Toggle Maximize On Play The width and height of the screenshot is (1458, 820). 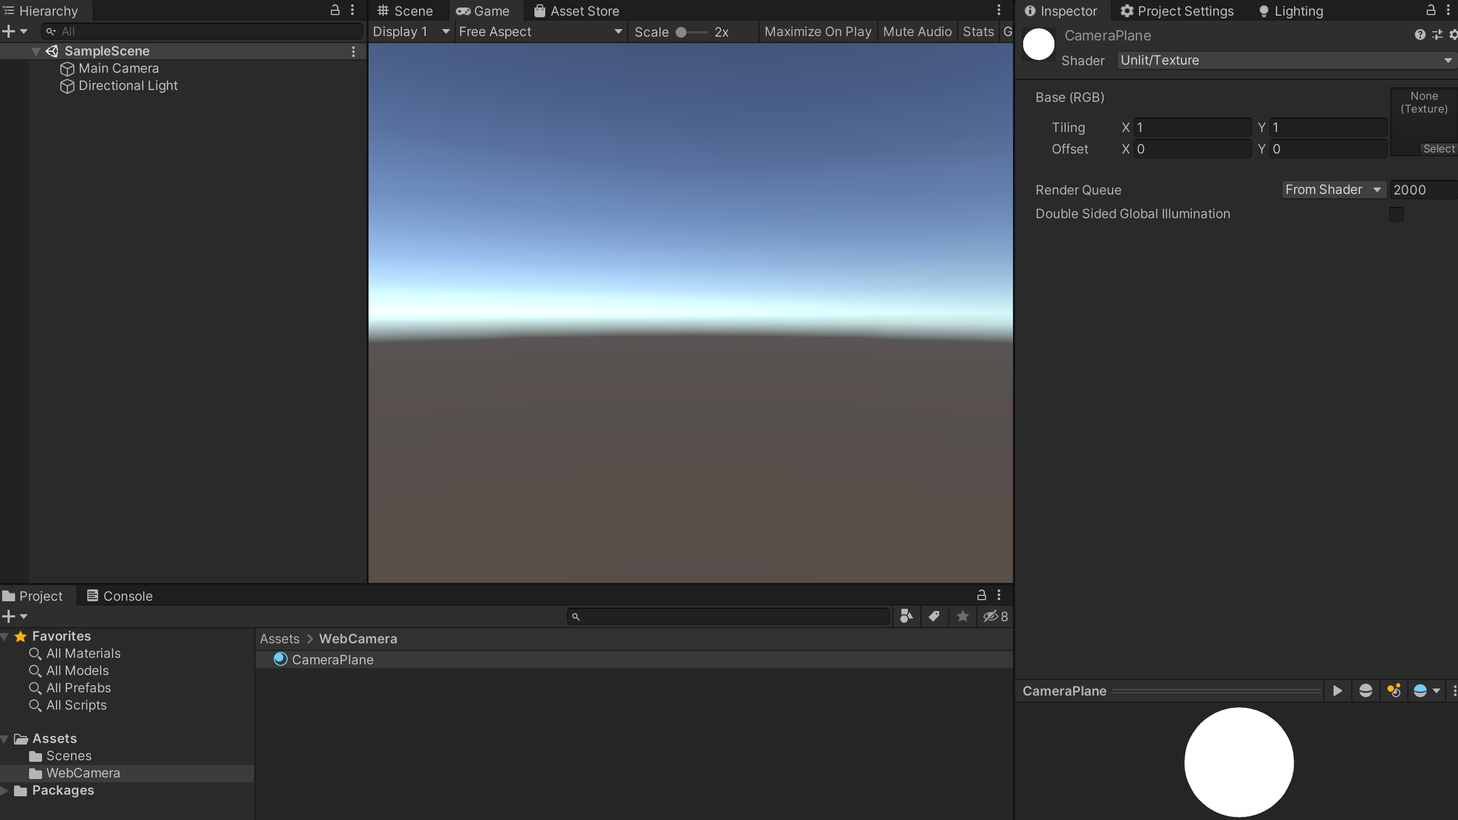coord(817,32)
